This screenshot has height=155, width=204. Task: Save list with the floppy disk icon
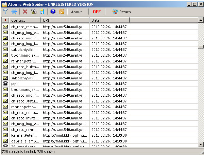pos(42,12)
